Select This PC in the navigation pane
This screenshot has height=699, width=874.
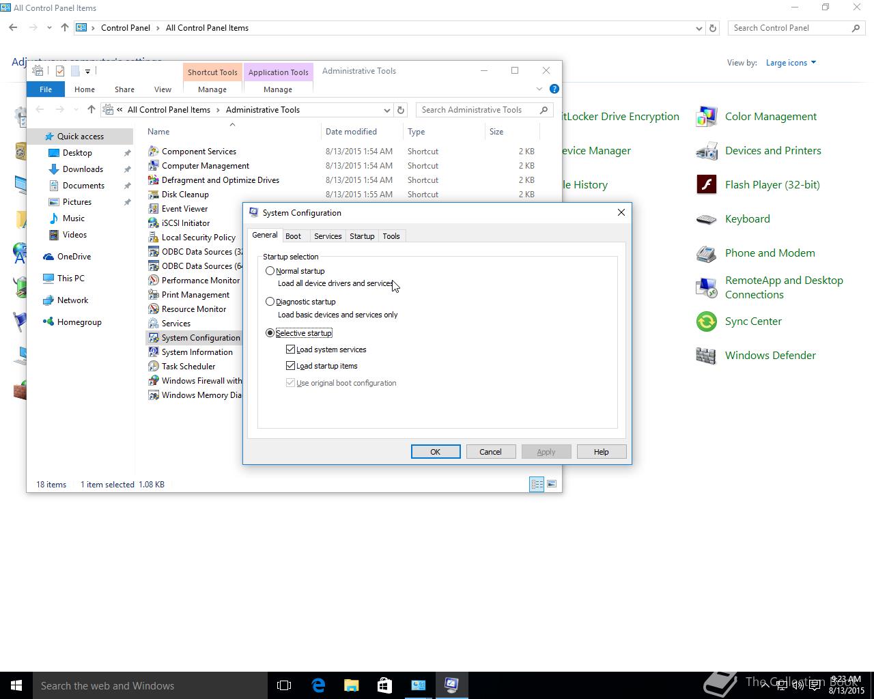[x=71, y=279]
